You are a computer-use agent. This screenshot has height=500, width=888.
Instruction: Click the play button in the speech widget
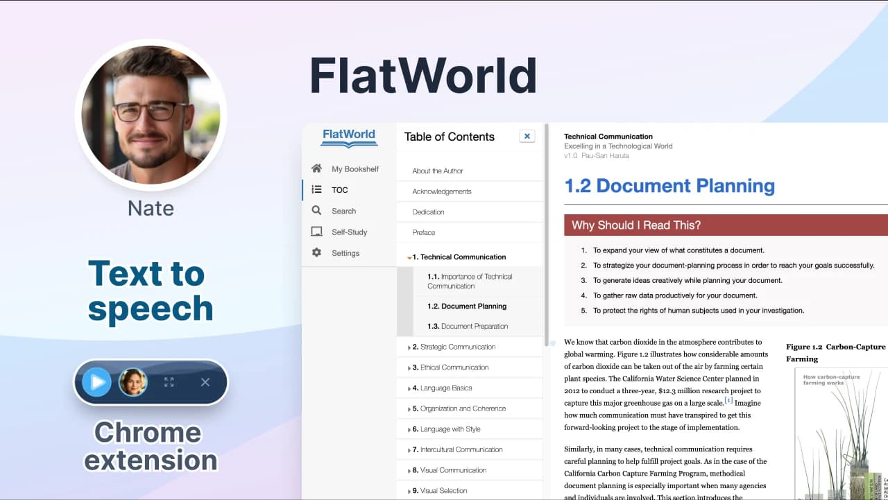[x=96, y=382]
